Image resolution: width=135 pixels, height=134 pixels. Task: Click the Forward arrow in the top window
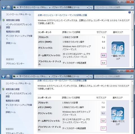(x=8, y=8)
